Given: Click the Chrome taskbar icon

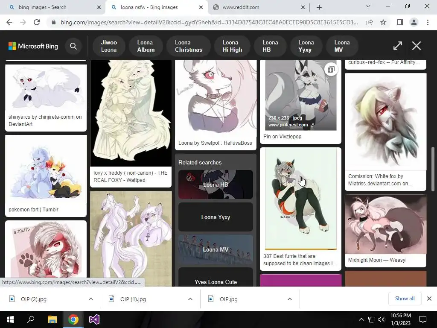Looking at the screenshot, I should (x=73, y=319).
